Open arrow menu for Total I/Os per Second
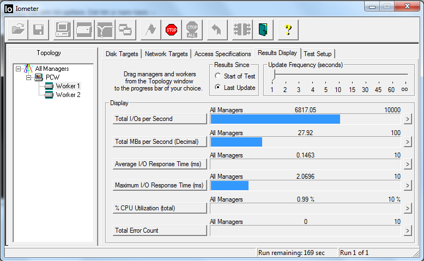The image size is (424, 261). 408,119
